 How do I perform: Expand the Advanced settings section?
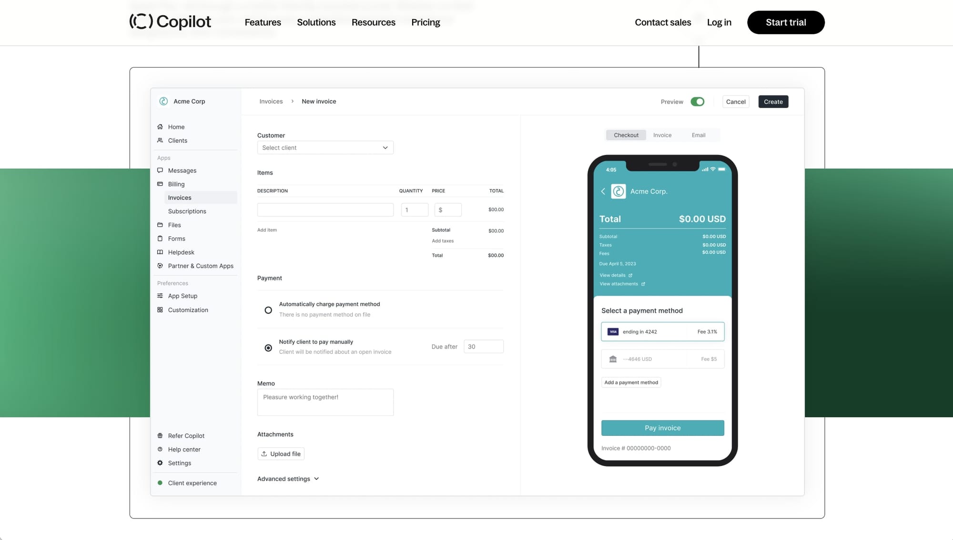point(287,479)
